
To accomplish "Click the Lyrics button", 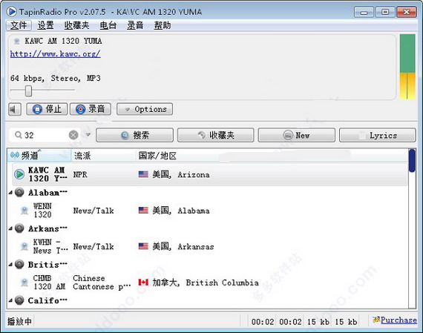I will pyautogui.click(x=378, y=135).
